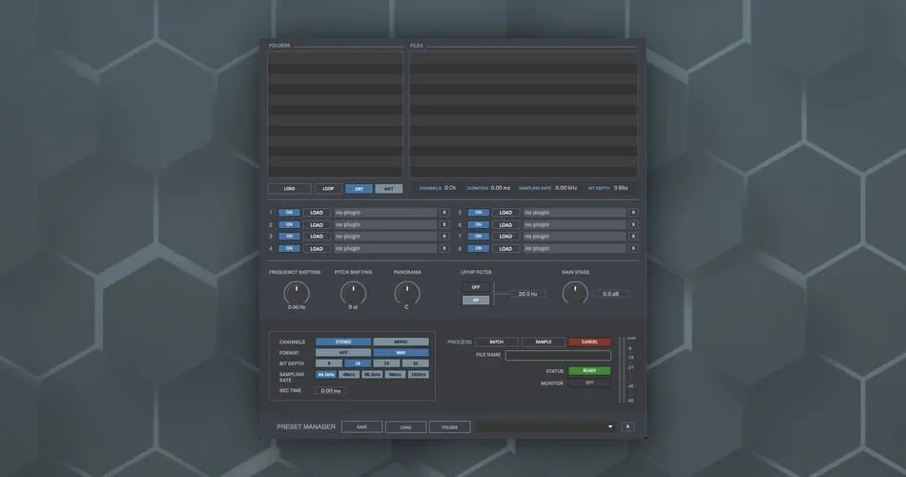This screenshot has width=906, height=477.
Task: Select 32 bit depth
Action: pos(415,363)
